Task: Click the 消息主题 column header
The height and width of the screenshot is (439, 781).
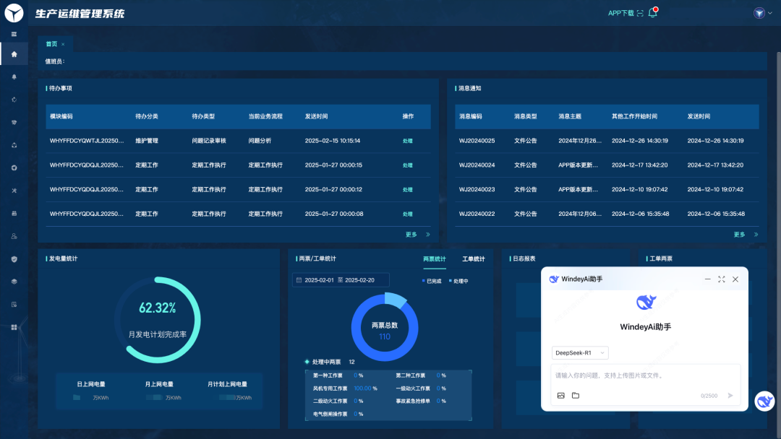Action: pyautogui.click(x=570, y=116)
